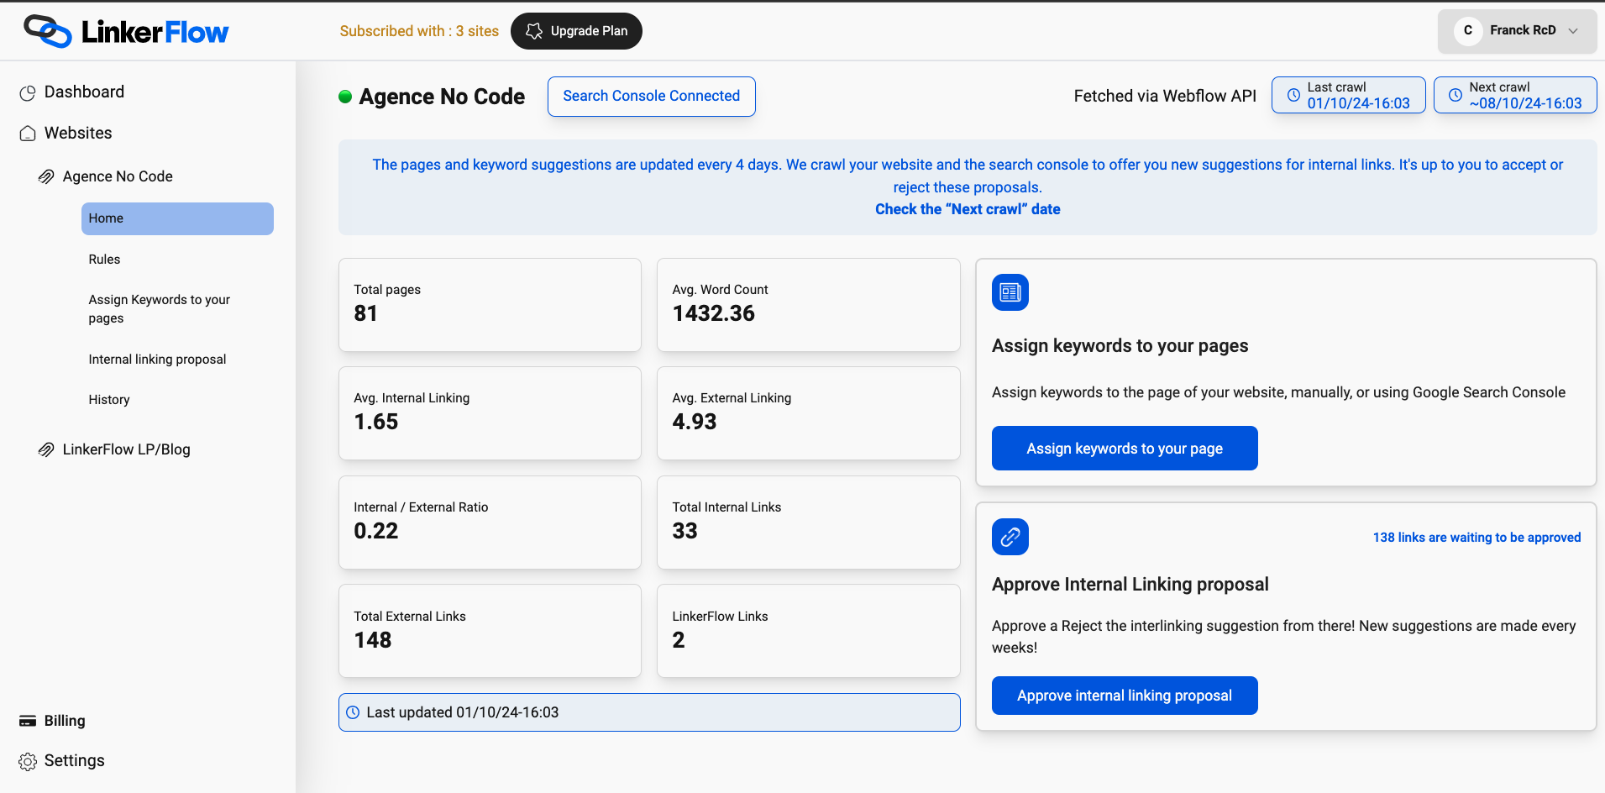The height and width of the screenshot is (793, 1605).
Task: Click the Last crawl date box
Action: [1348, 95]
